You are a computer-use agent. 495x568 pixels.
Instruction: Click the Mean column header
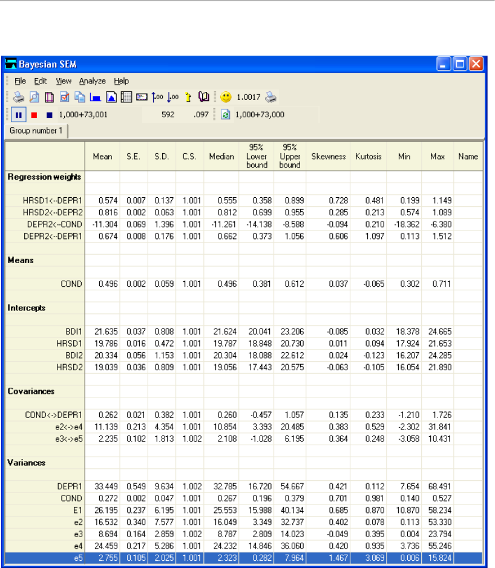pos(102,157)
